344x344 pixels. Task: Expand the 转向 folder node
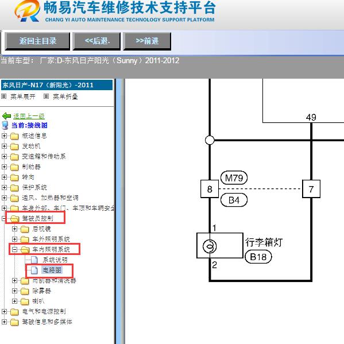(4, 177)
